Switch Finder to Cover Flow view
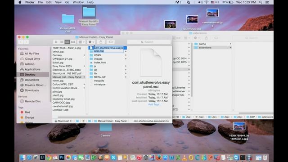288x162 pixels. coord(73,42)
